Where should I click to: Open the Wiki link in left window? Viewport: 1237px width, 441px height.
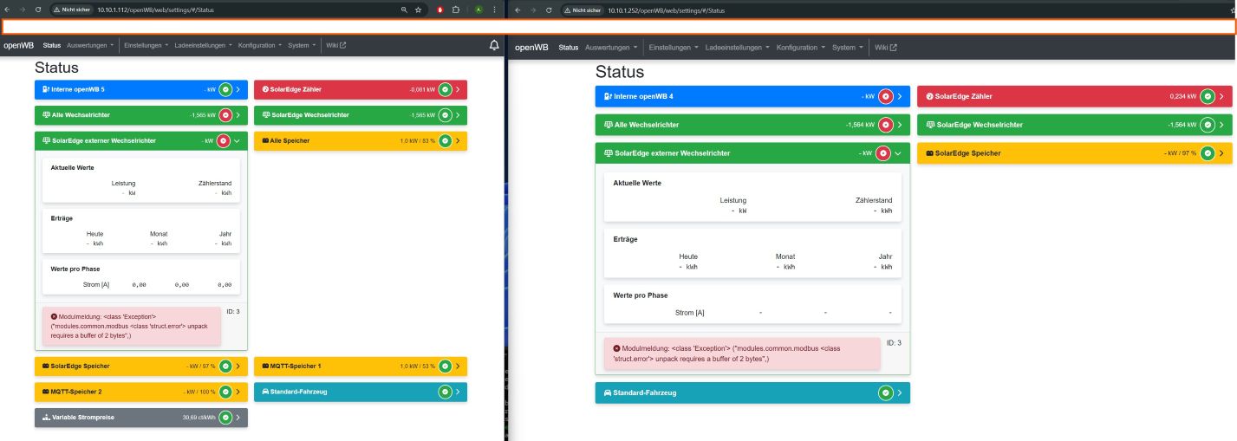click(335, 45)
